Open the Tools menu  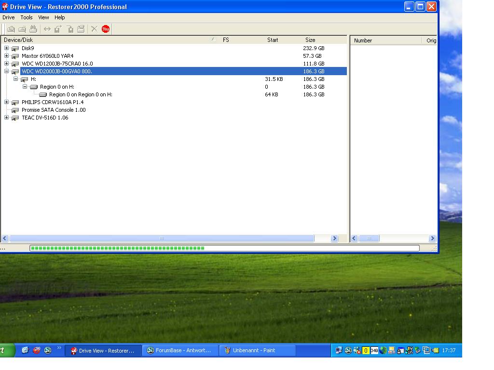(x=27, y=18)
